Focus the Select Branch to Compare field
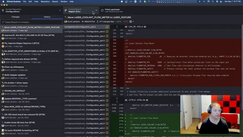The image size is (243, 137). (x=32, y=22)
